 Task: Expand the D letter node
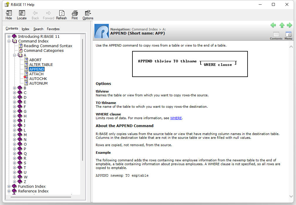tap(15, 98)
